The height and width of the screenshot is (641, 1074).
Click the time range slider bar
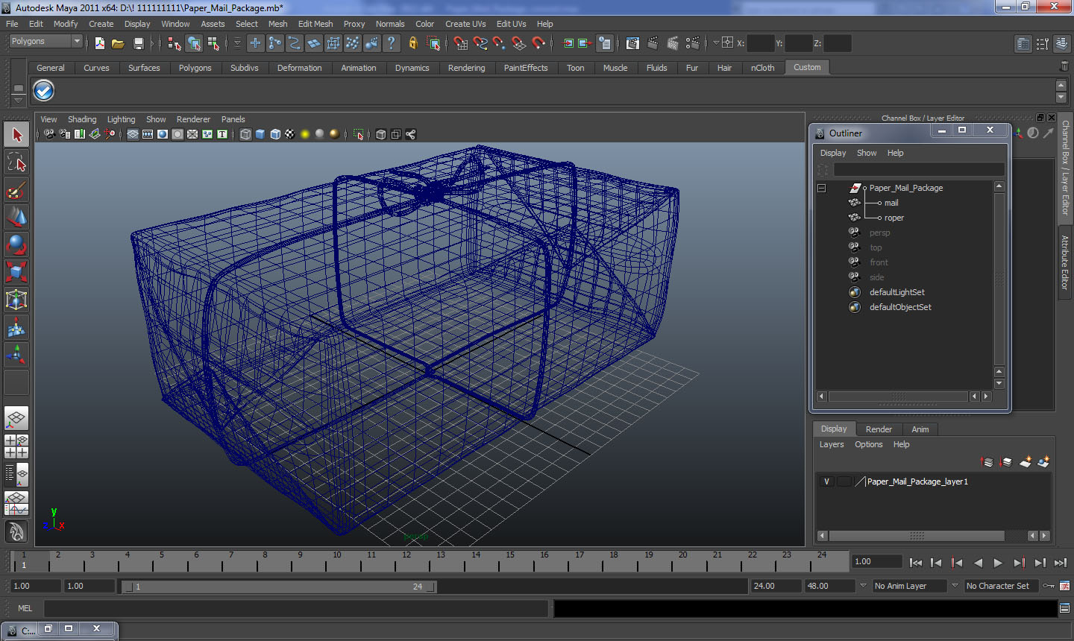click(279, 587)
